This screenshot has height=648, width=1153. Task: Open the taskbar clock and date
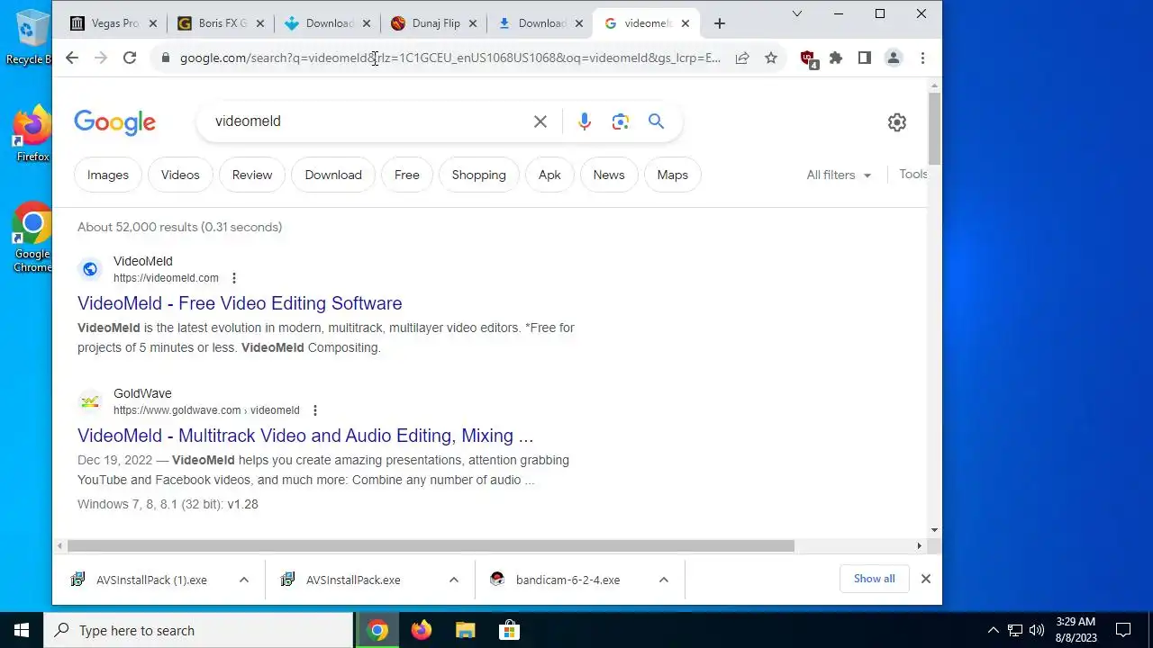tap(1076, 630)
